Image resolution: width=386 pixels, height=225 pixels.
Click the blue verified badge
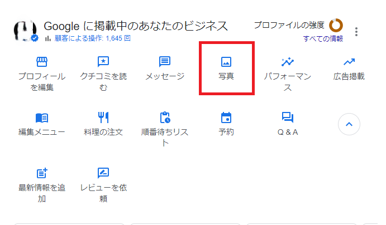point(35,38)
